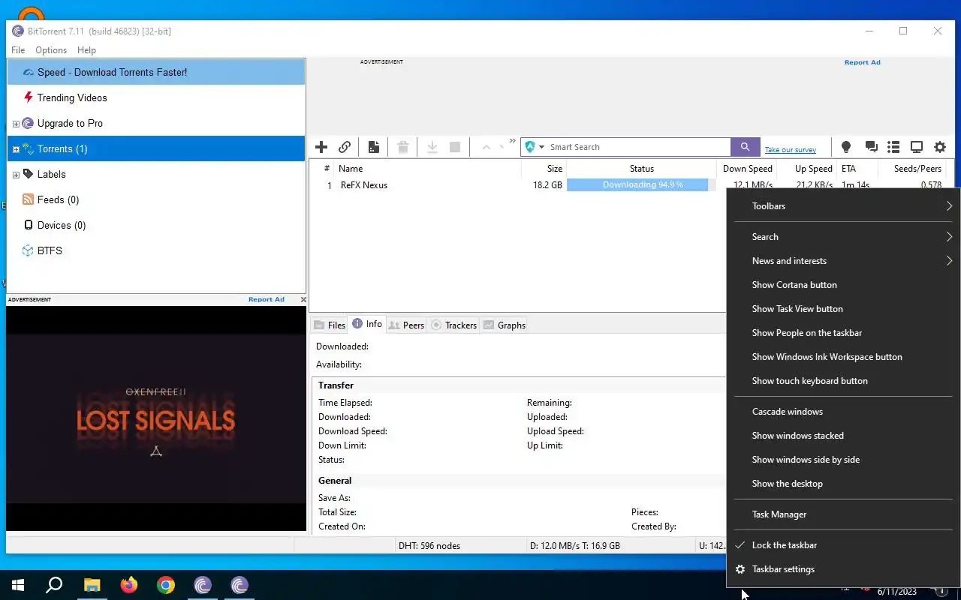Viewport: 961px width, 600px height.
Task: Select Speed - Download Torrents Faster
Action: [x=156, y=72]
